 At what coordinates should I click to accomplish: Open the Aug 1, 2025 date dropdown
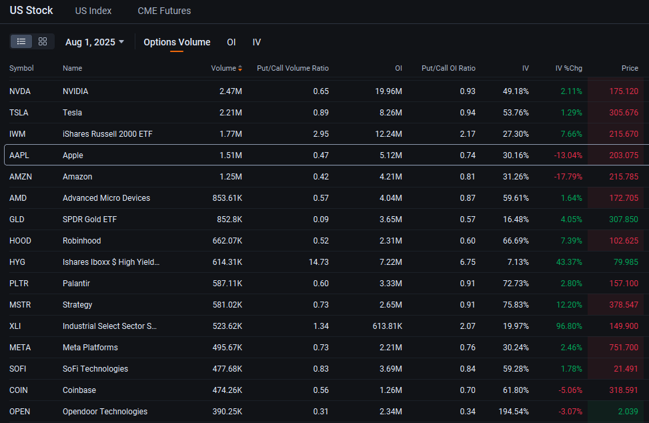pos(95,42)
